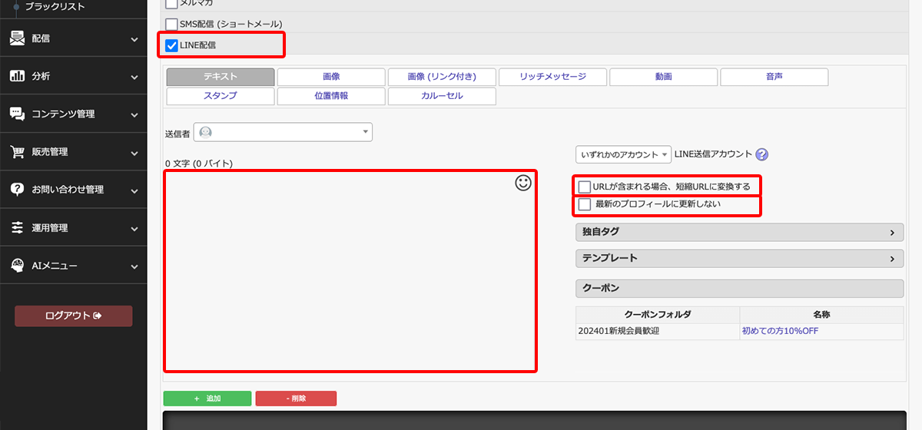The width and height of the screenshot is (922, 430).
Task: Click the emoji smiley face icon
Action: [522, 183]
